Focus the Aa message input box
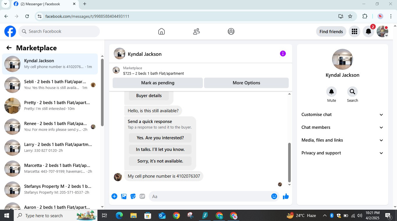397x221 pixels. [x=214, y=196]
